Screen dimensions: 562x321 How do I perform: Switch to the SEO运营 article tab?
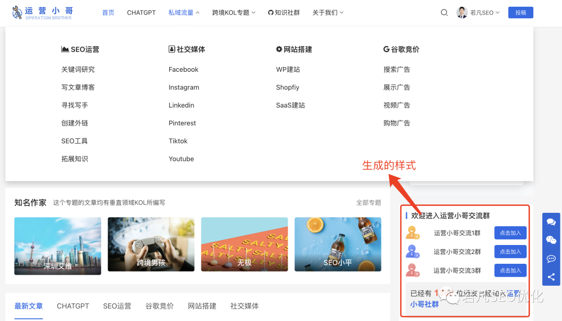pos(117,306)
